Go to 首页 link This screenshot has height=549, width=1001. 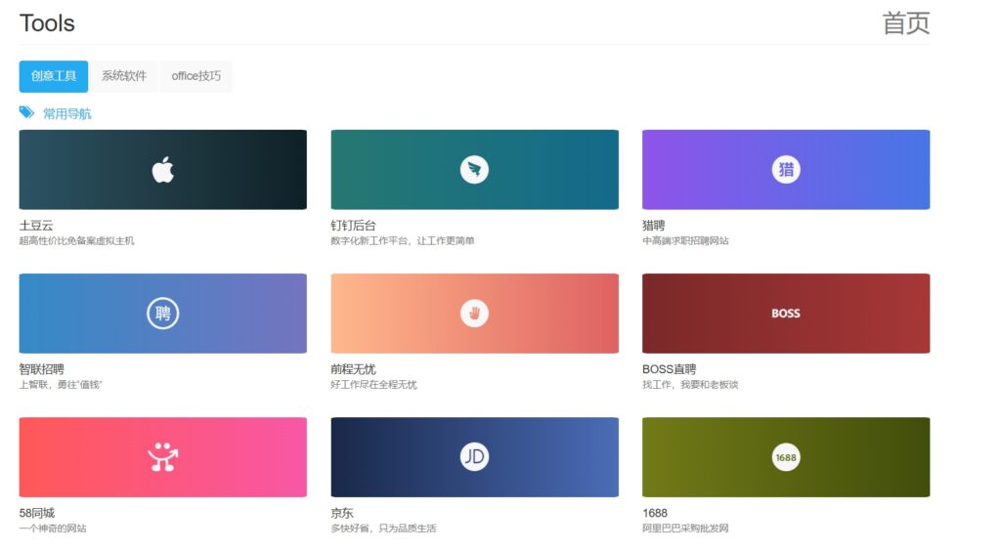click(x=906, y=22)
